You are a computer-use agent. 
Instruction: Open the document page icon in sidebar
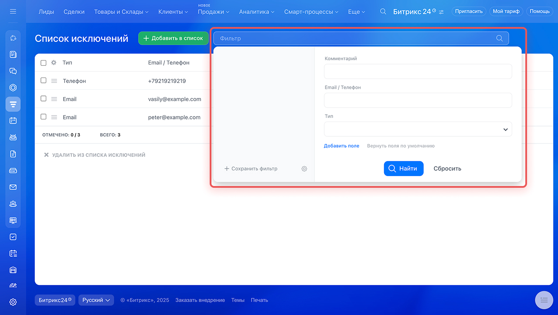tap(13, 154)
